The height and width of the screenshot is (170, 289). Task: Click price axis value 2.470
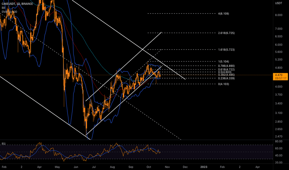click(279, 136)
